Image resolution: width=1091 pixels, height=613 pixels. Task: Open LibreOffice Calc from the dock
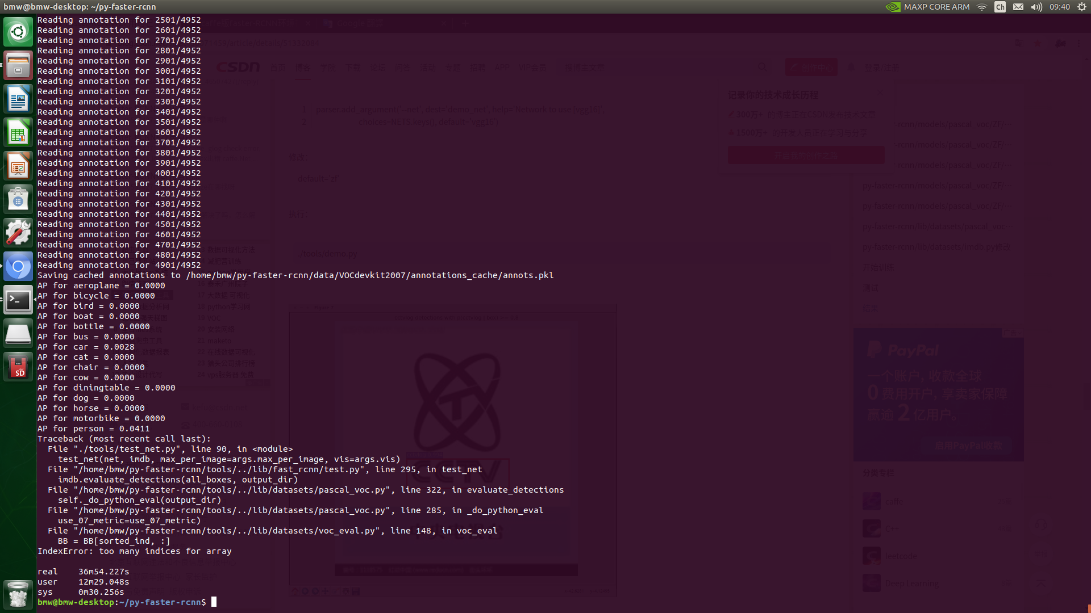tap(18, 132)
